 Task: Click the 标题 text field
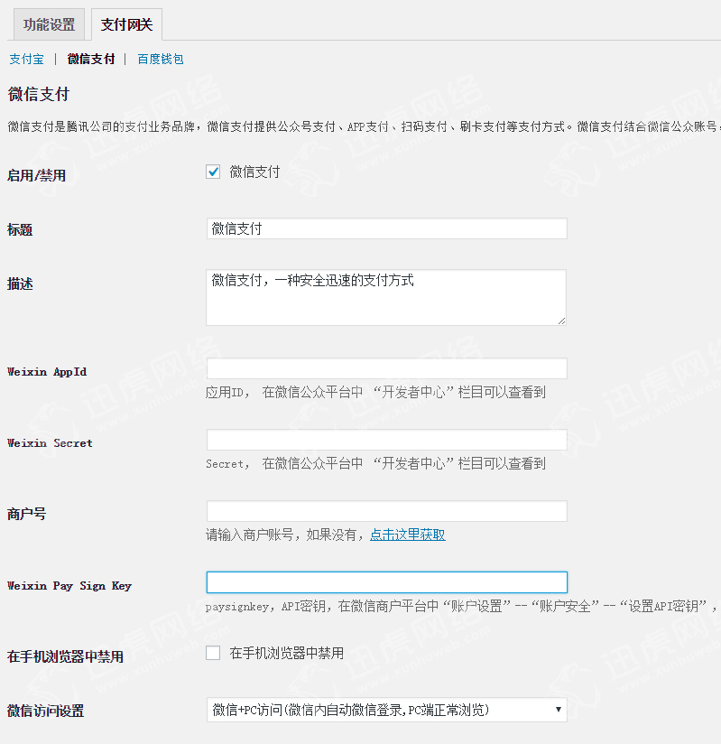click(x=386, y=228)
